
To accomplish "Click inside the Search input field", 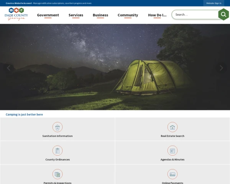I will click(x=195, y=15).
